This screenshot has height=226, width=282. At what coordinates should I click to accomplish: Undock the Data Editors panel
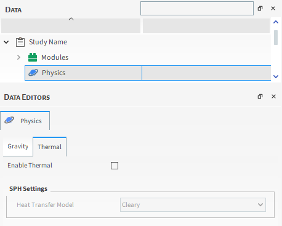click(260, 97)
